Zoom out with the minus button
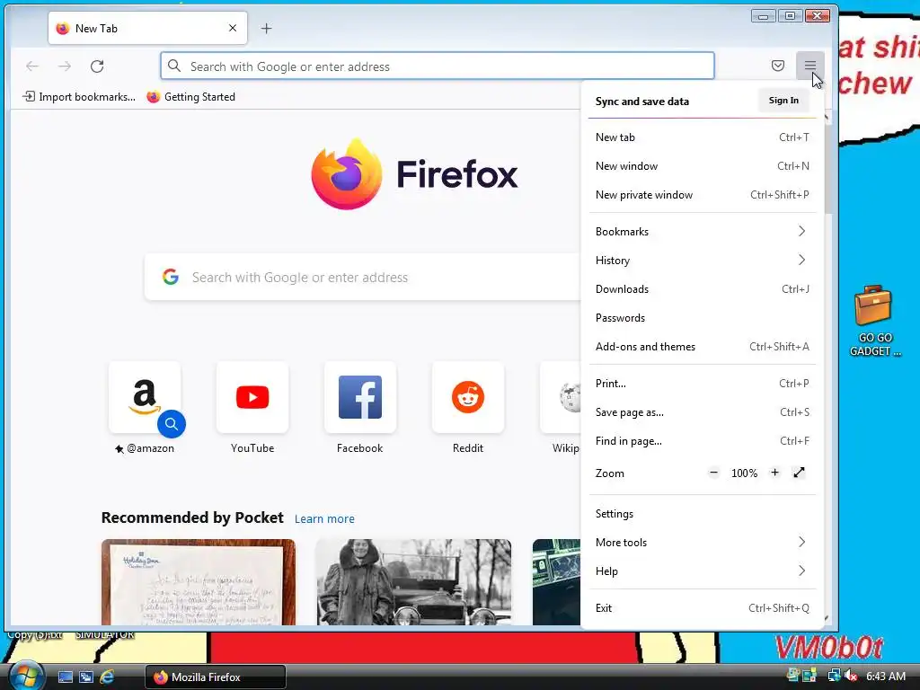The height and width of the screenshot is (690, 920). (713, 473)
